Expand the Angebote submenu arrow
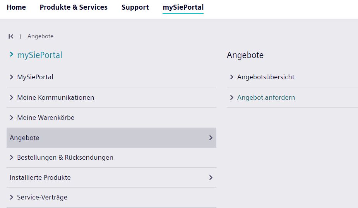The width and height of the screenshot is (358, 208). click(211, 138)
